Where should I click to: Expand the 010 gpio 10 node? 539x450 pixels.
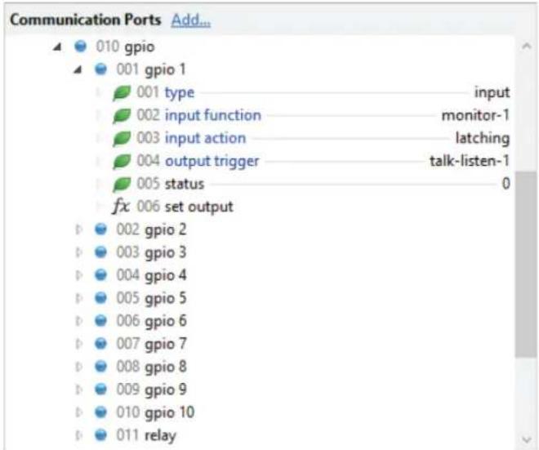click(x=78, y=412)
